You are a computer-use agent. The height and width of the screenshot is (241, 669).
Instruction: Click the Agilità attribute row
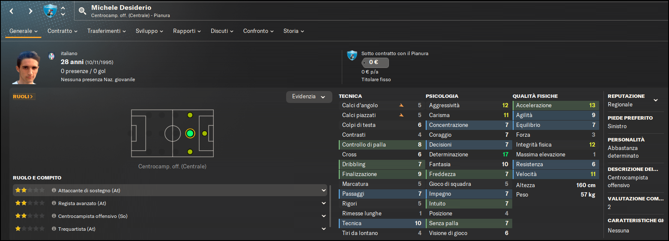point(556,115)
